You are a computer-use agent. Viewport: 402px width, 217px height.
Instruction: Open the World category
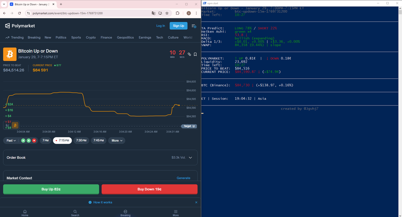tap(188, 38)
